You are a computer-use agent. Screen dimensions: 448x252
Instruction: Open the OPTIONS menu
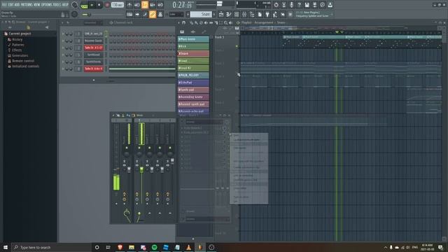click(47, 5)
